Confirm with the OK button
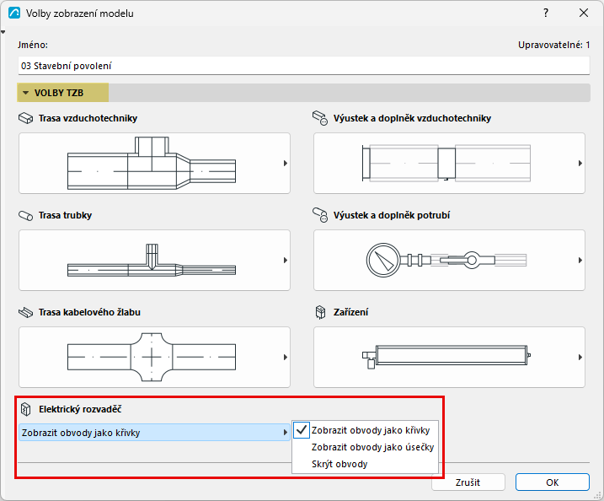 [553, 482]
